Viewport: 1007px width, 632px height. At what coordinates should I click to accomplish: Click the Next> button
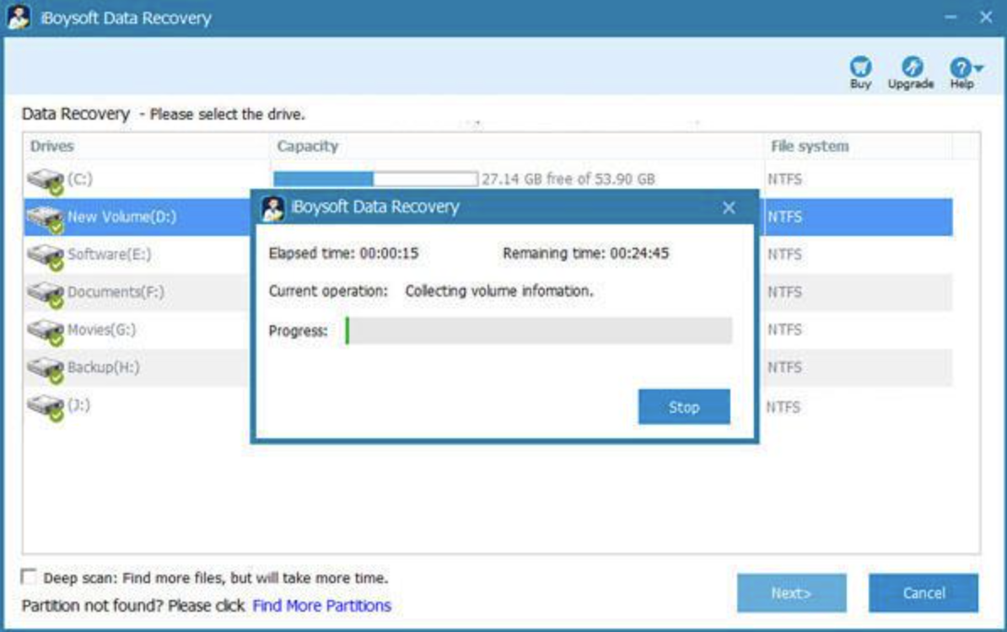click(x=791, y=593)
